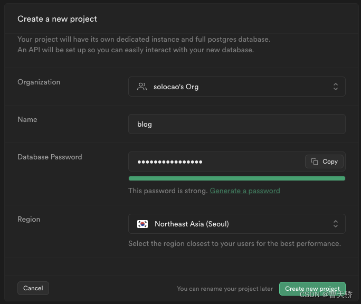Click the Generate a password link
Image resolution: width=361 pixels, height=304 pixels.
[x=245, y=191]
